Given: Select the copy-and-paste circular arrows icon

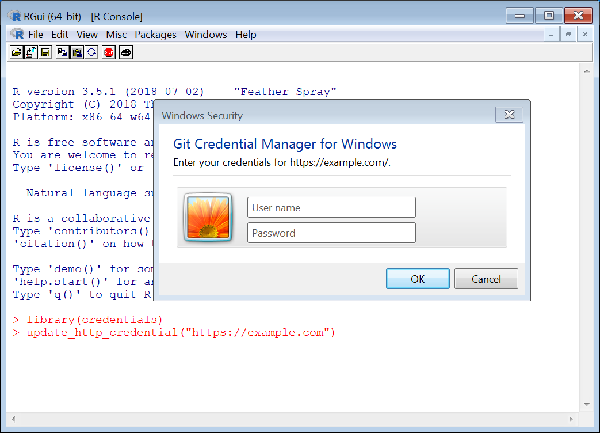Looking at the screenshot, I should 92,52.
